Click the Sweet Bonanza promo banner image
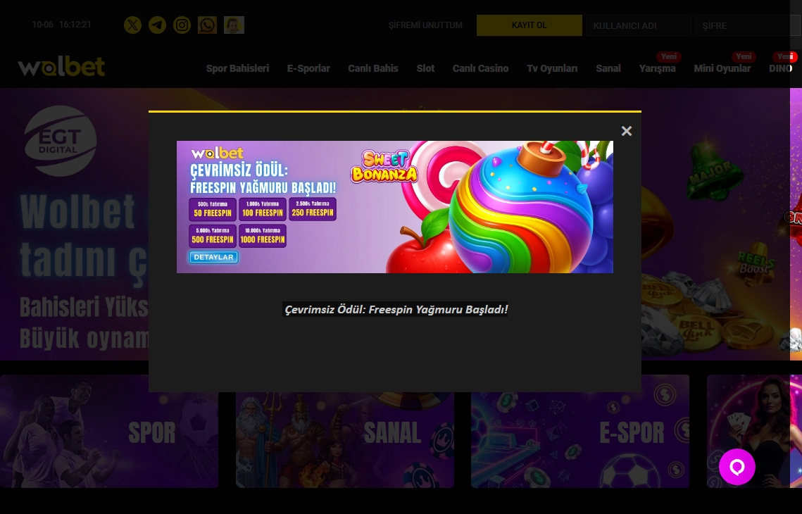 395,206
